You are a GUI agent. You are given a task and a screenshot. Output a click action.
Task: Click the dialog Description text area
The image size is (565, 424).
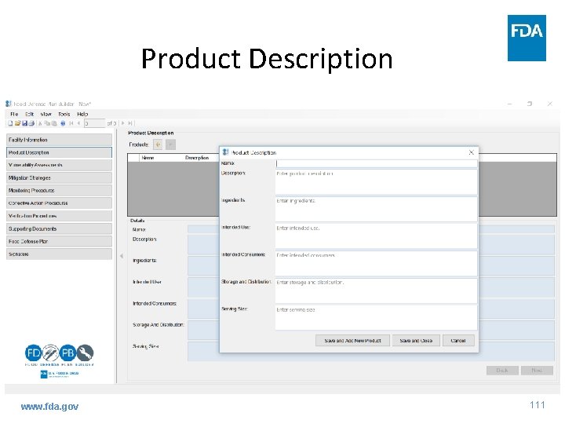tap(376, 182)
